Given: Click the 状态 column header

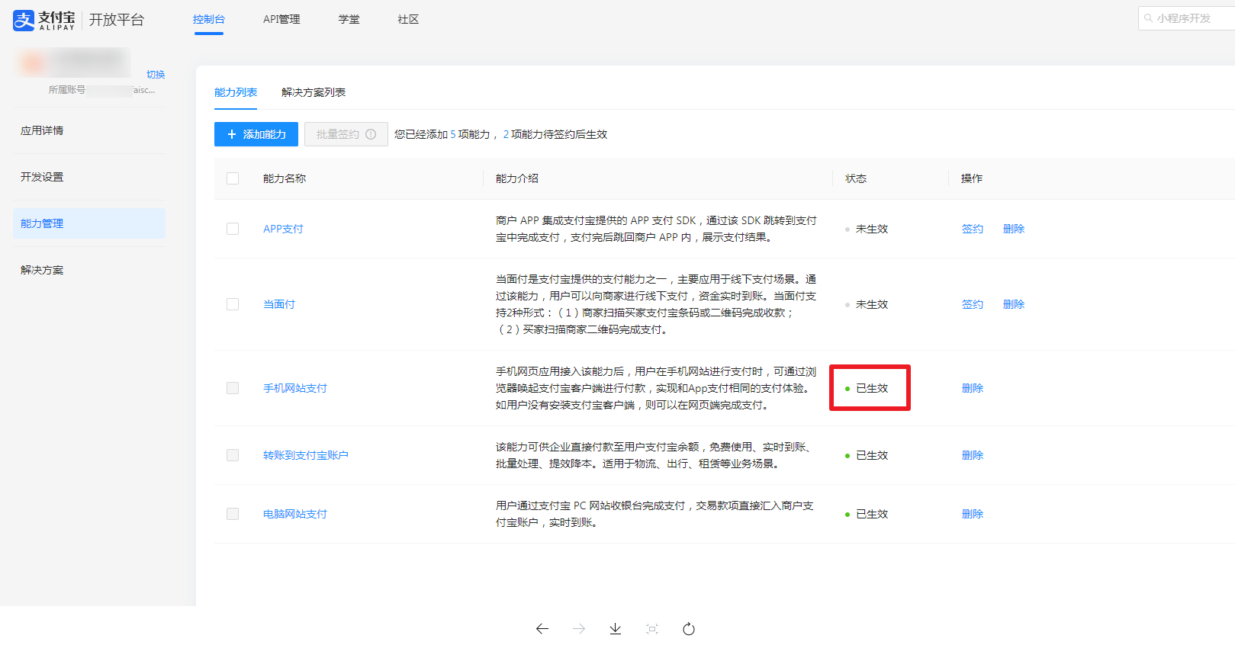Looking at the screenshot, I should [856, 178].
